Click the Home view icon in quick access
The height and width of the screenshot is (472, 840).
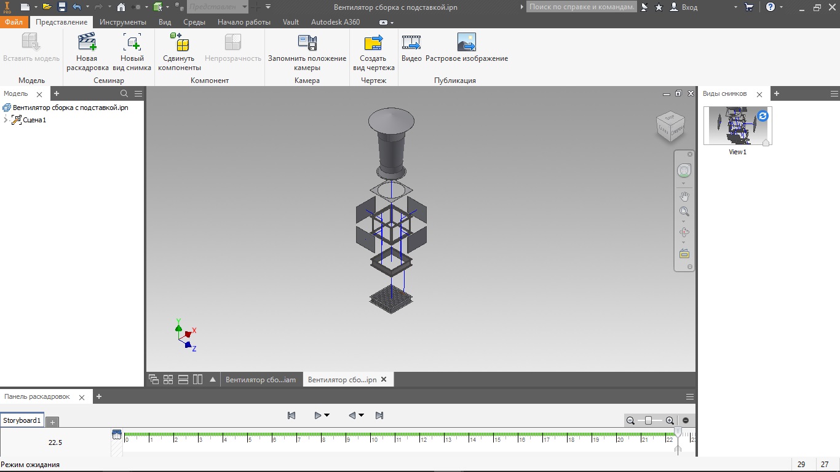[121, 7]
